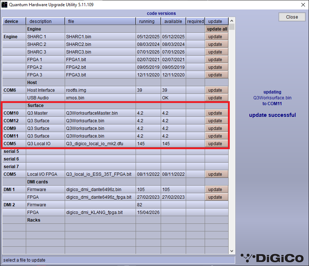Viewport: 309px width, 266px height.
Task: Click the running column header
Action: (x=148, y=21)
